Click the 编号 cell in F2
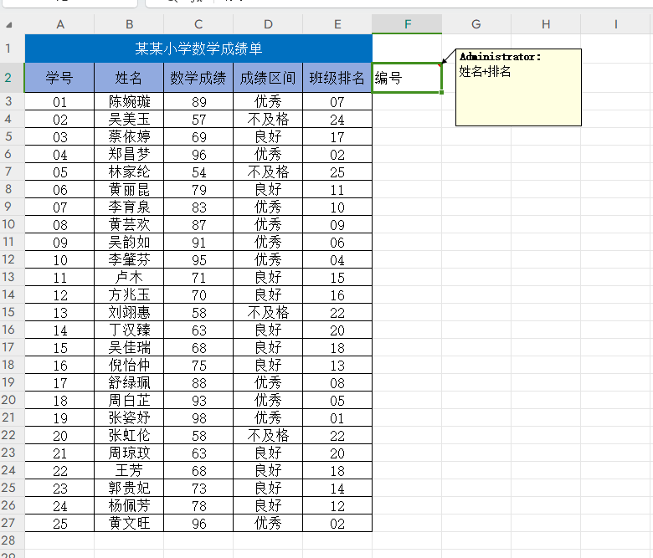 point(407,78)
